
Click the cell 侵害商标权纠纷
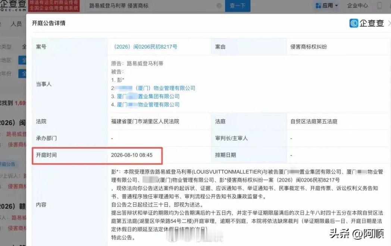(309, 47)
